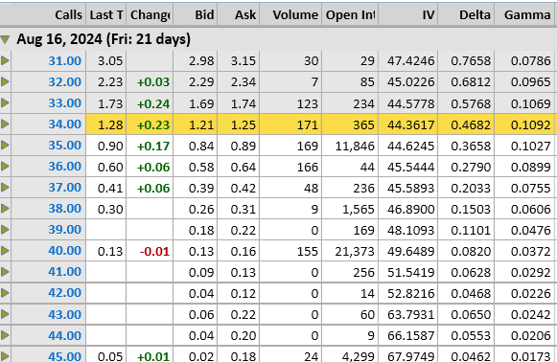Click the 1,565 open interest cell
557x362 pixels.
coord(350,209)
